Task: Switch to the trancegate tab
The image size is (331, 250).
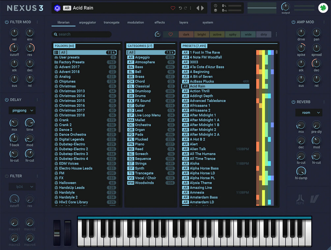Action: (x=111, y=22)
